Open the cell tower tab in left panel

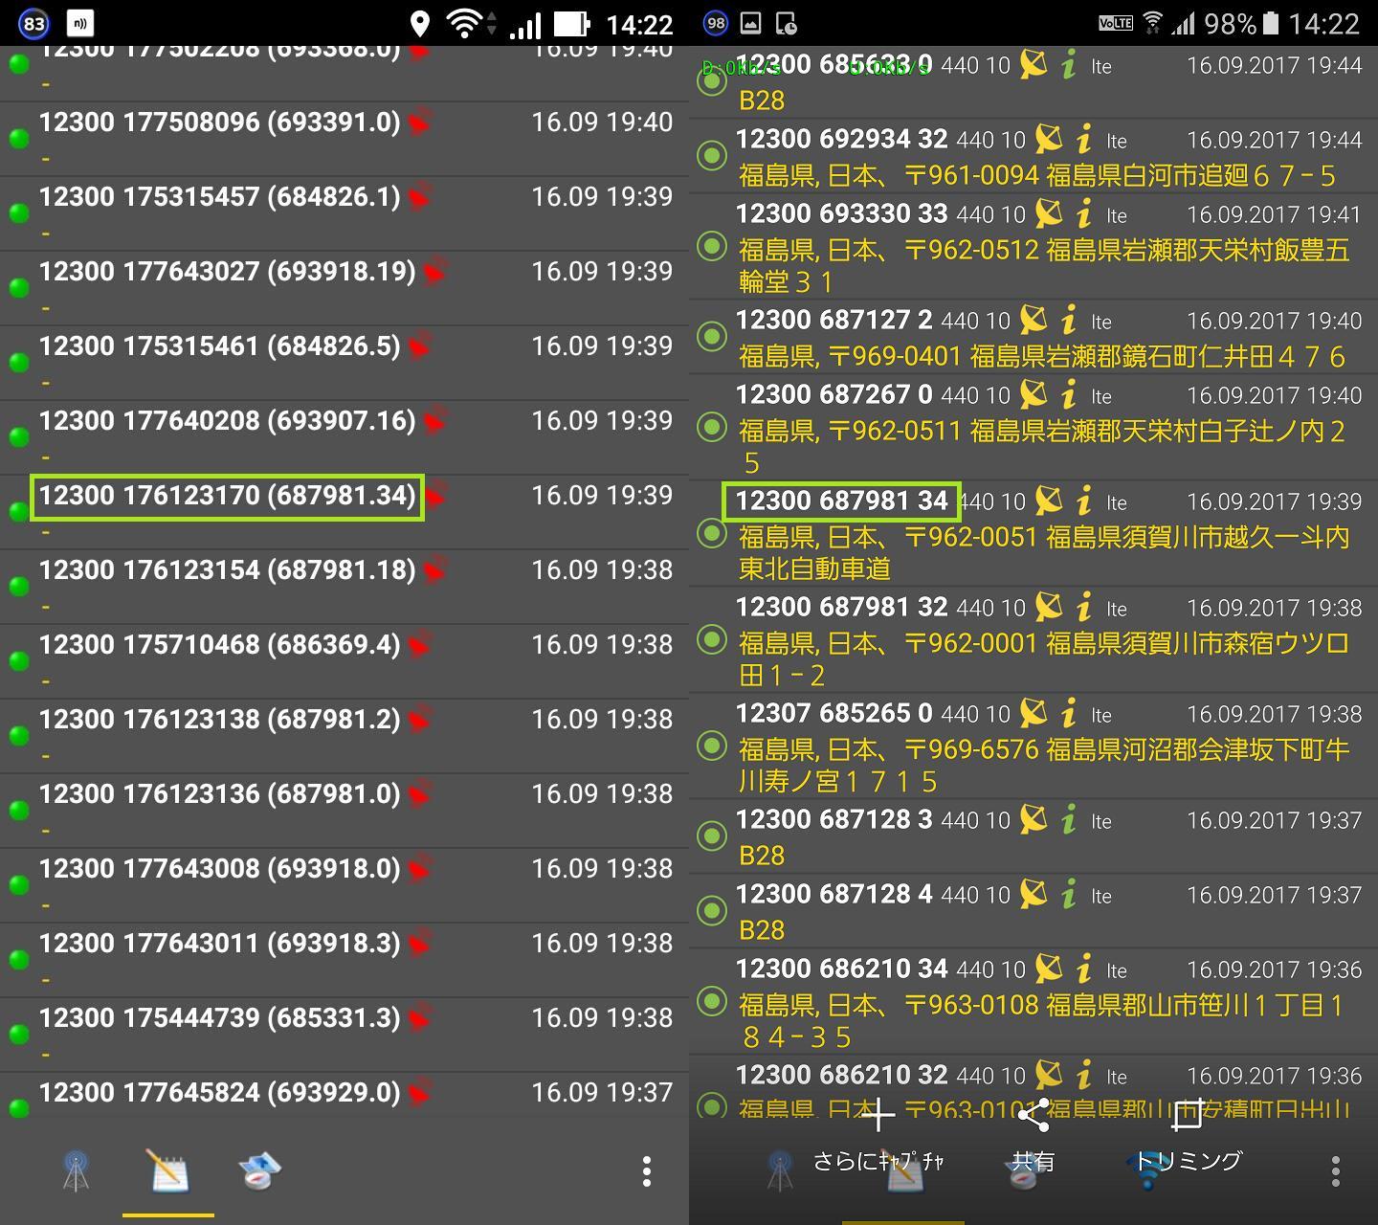77,1170
